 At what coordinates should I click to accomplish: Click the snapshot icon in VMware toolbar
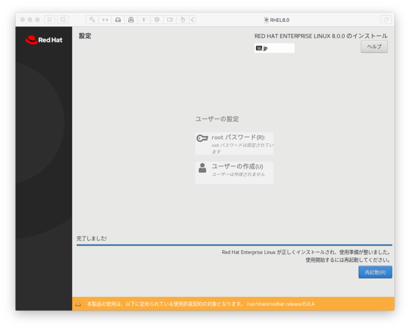click(x=63, y=19)
